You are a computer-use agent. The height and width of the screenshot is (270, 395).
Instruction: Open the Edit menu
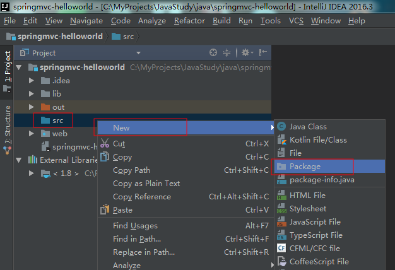click(30, 21)
